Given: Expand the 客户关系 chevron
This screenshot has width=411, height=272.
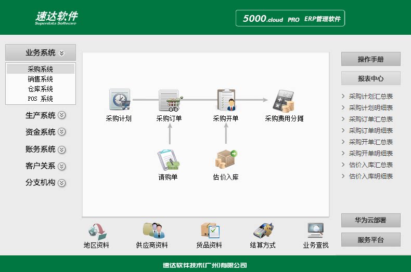Looking at the screenshot, I should (x=61, y=166).
